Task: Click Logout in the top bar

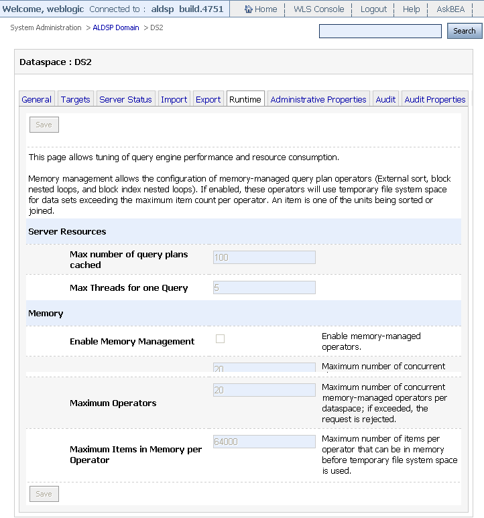Action: coord(373,9)
